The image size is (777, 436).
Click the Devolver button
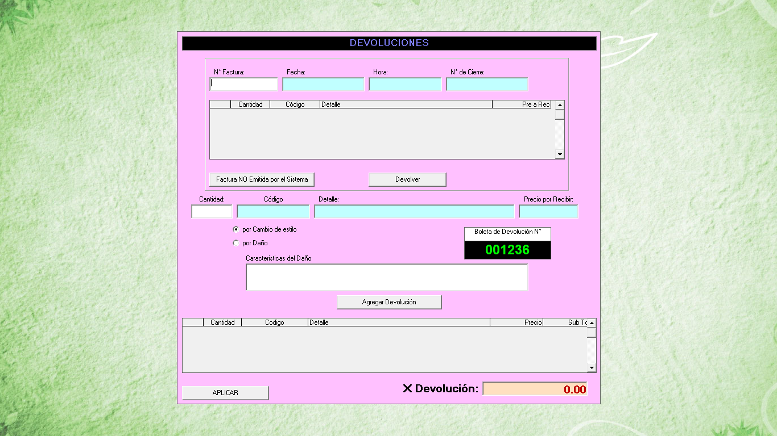407,179
